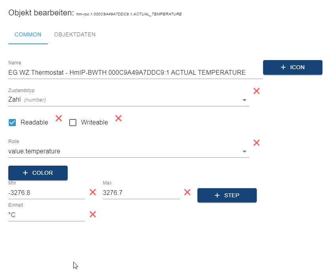
Task: Select the Common tab
Action: (28, 34)
